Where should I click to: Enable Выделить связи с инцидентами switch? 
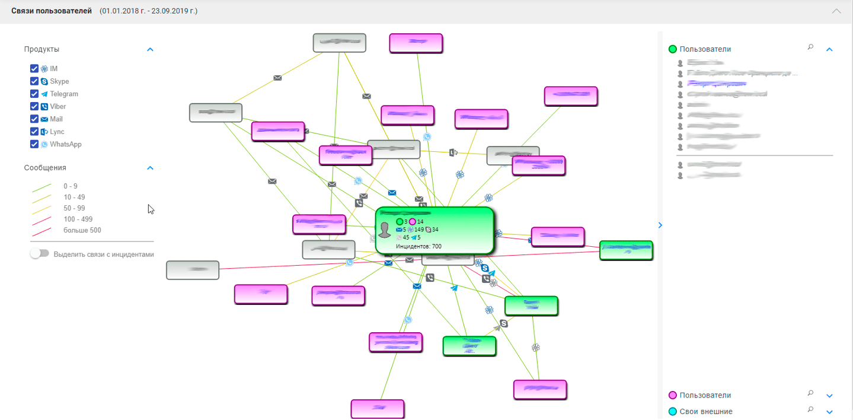(x=40, y=254)
